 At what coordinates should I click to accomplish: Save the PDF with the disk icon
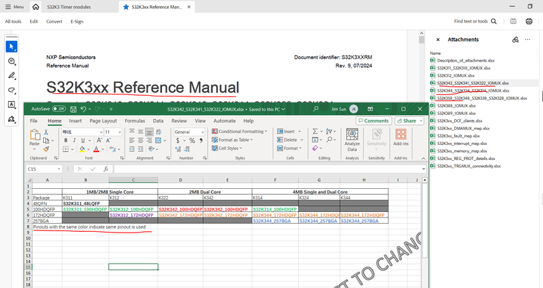[x=513, y=21]
